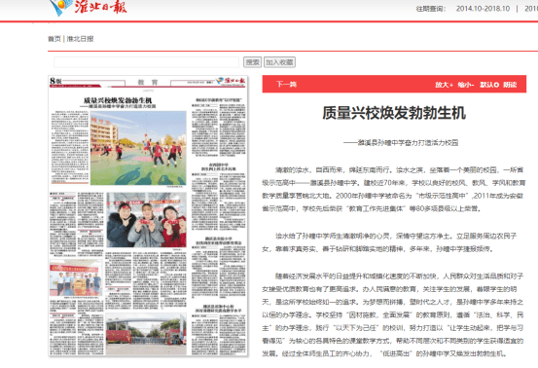538x368 pixels.
Task: Click the three girls photo on the newspaper page
Action: 147,220
